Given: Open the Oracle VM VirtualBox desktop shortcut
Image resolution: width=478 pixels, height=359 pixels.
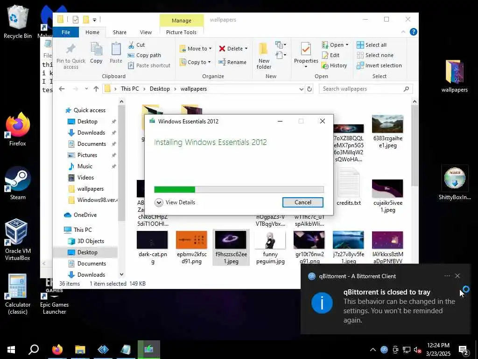Looking at the screenshot, I should tap(17, 240).
